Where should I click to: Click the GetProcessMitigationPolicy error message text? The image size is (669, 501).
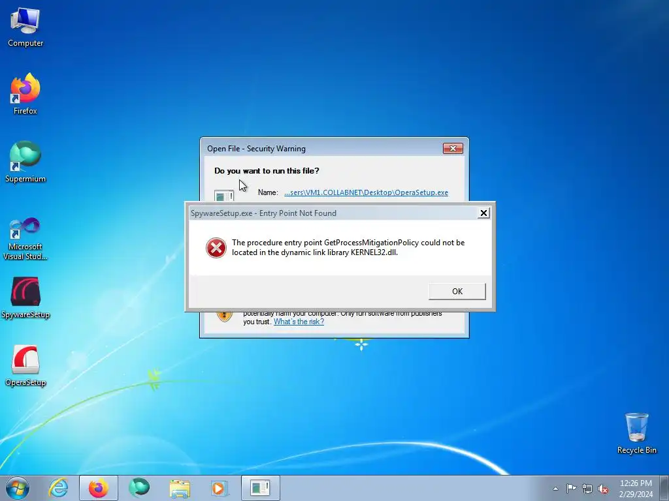click(348, 247)
